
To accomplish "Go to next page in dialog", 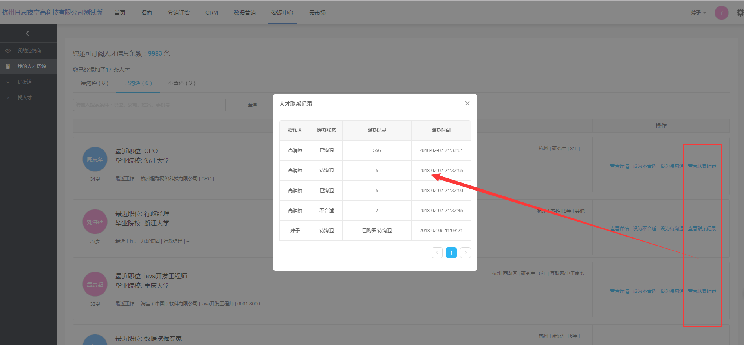I will [x=465, y=253].
